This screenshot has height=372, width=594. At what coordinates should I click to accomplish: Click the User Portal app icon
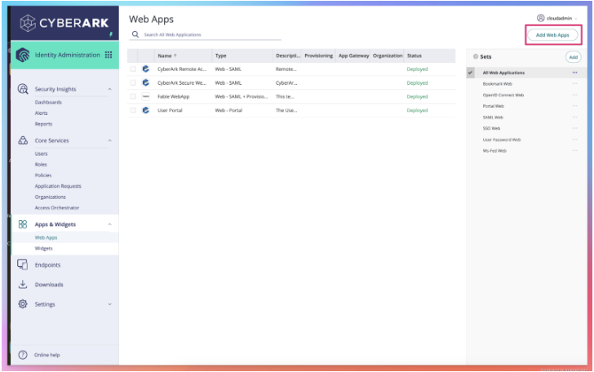pyautogui.click(x=145, y=110)
